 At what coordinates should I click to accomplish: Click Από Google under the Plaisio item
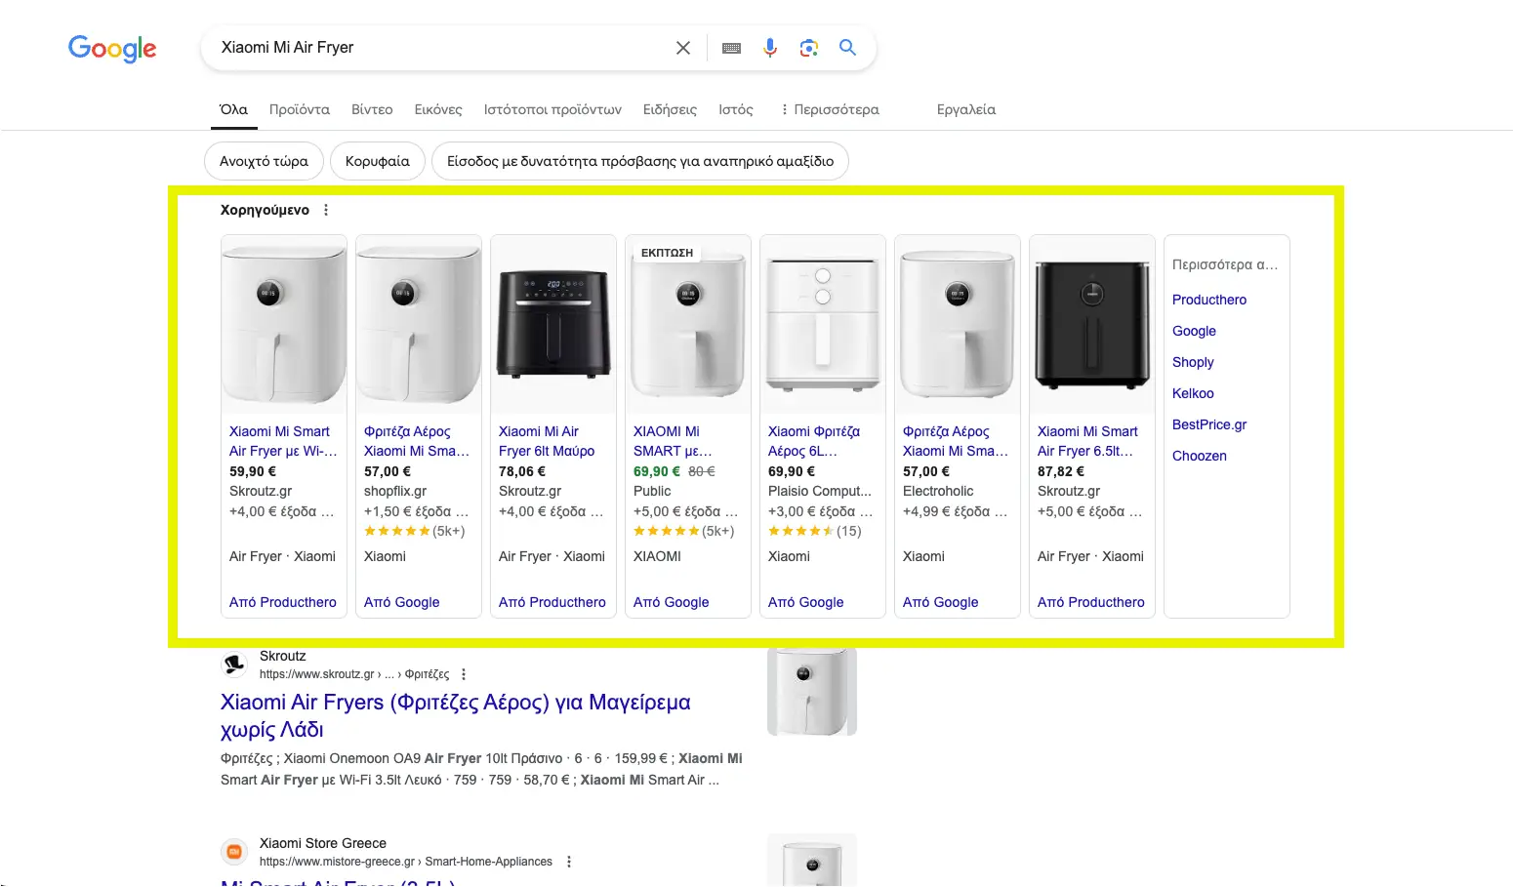click(x=806, y=602)
